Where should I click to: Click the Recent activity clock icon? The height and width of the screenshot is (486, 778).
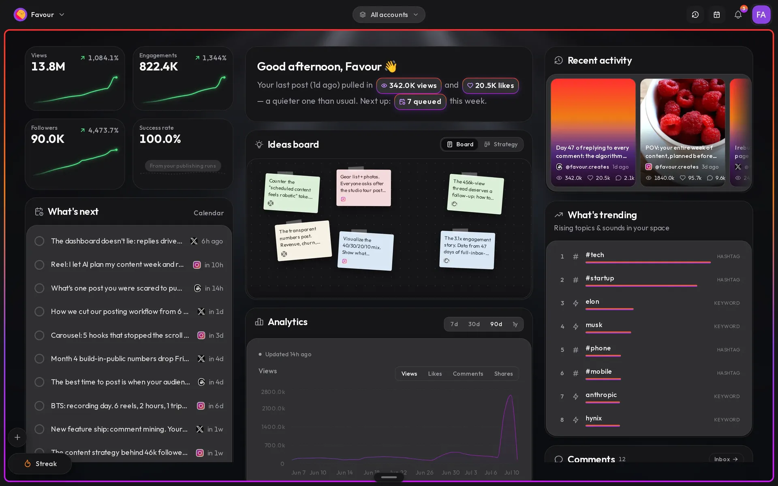[x=559, y=60]
